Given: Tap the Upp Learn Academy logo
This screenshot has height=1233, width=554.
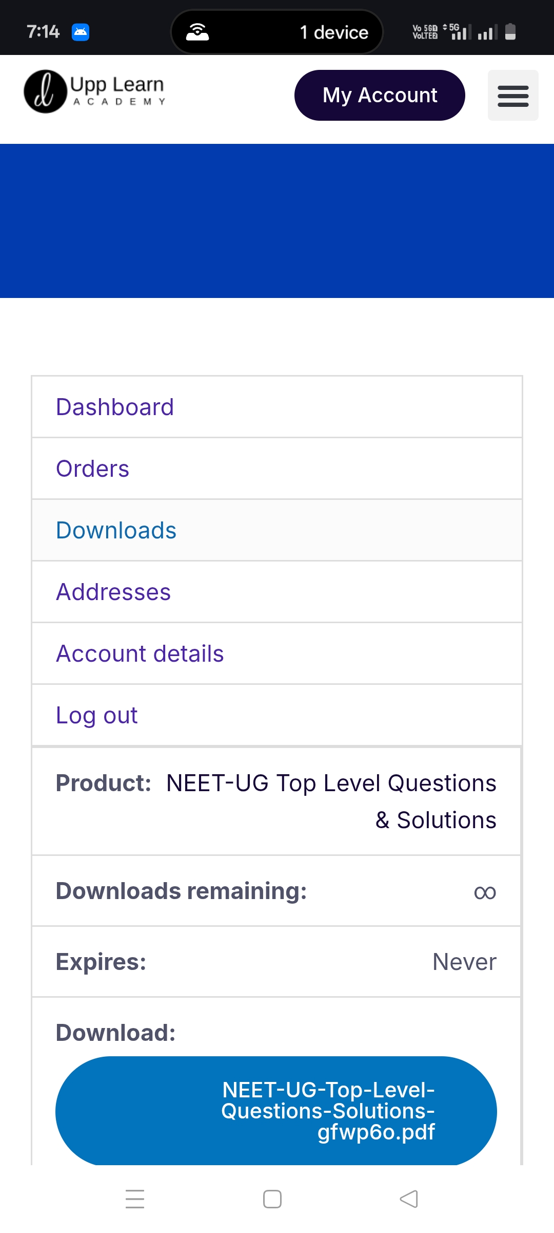Looking at the screenshot, I should pyautogui.click(x=94, y=91).
